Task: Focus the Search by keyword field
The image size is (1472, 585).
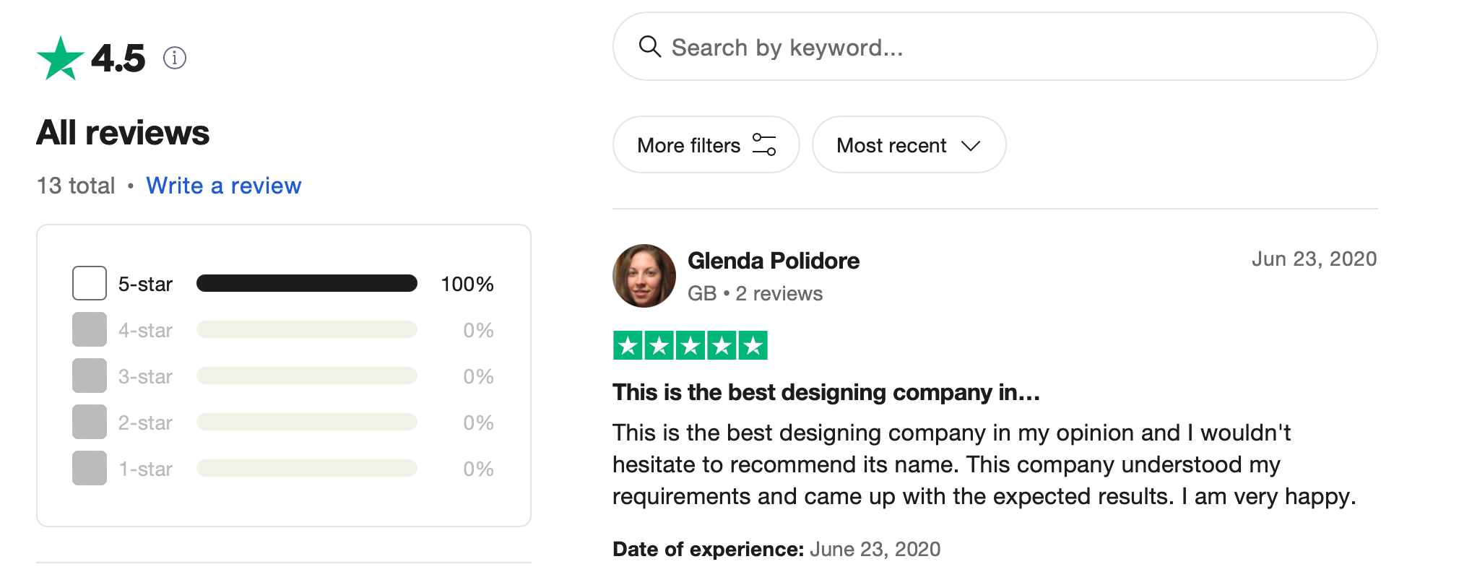Action: (x=1011, y=47)
